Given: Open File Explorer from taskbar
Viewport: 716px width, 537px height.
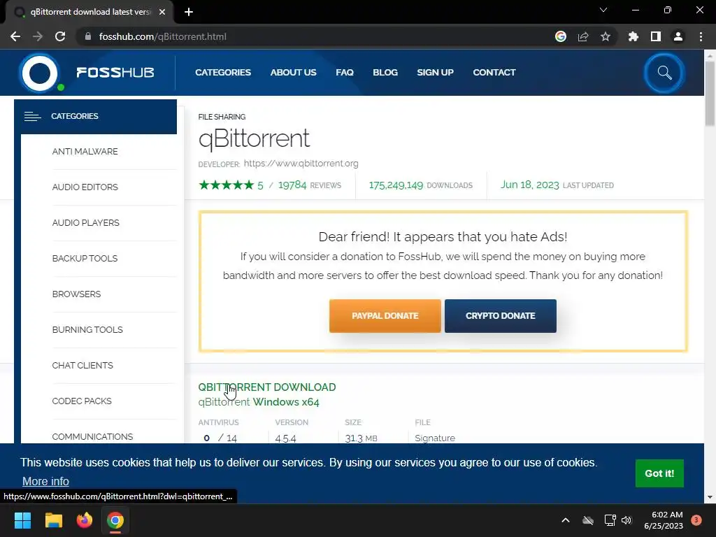Looking at the screenshot, I should click(53, 520).
